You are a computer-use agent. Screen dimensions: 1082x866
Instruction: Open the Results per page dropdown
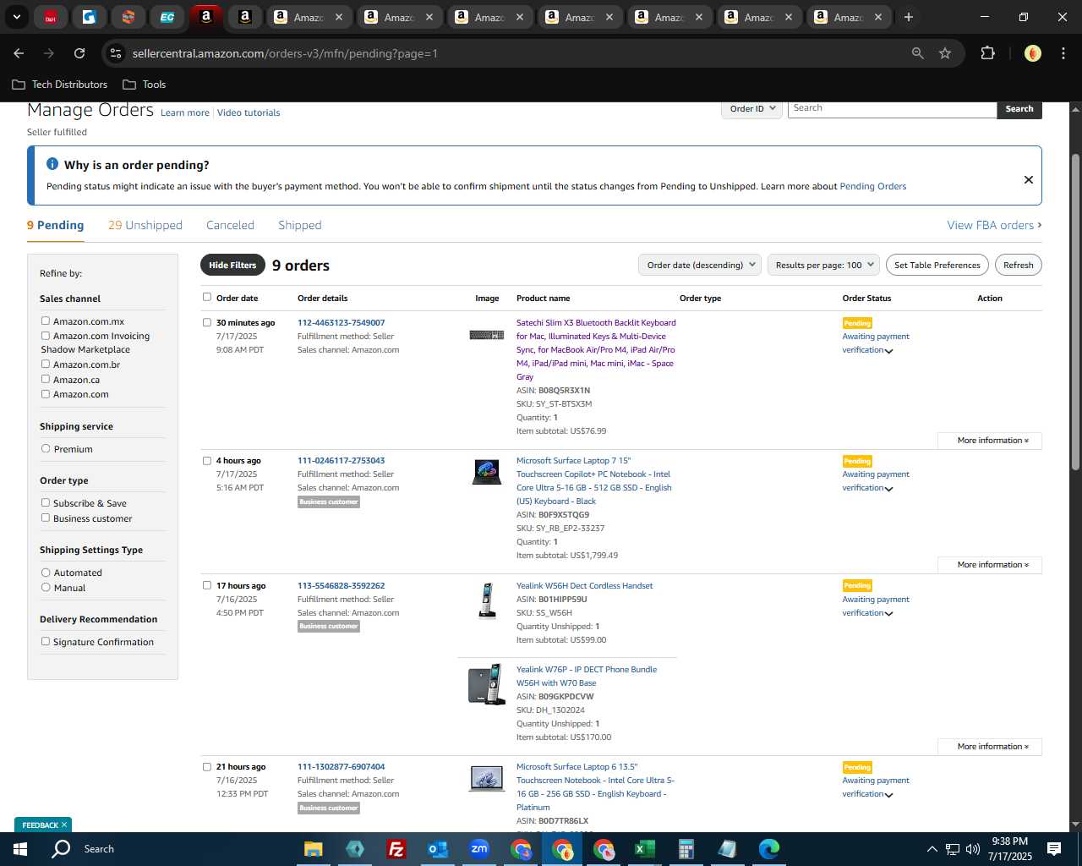823,265
